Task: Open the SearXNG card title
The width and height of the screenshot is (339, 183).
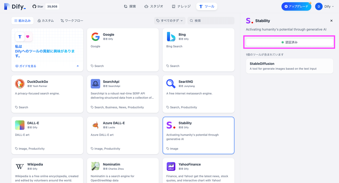Action: tap(186, 82)
